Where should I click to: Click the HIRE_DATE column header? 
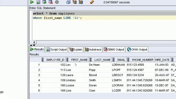tap(162, 60)
